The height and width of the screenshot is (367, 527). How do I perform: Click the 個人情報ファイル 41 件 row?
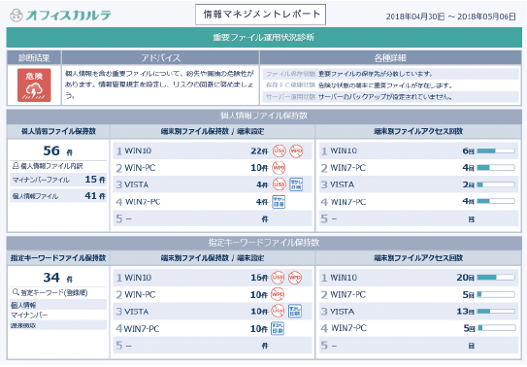point(59,196)
